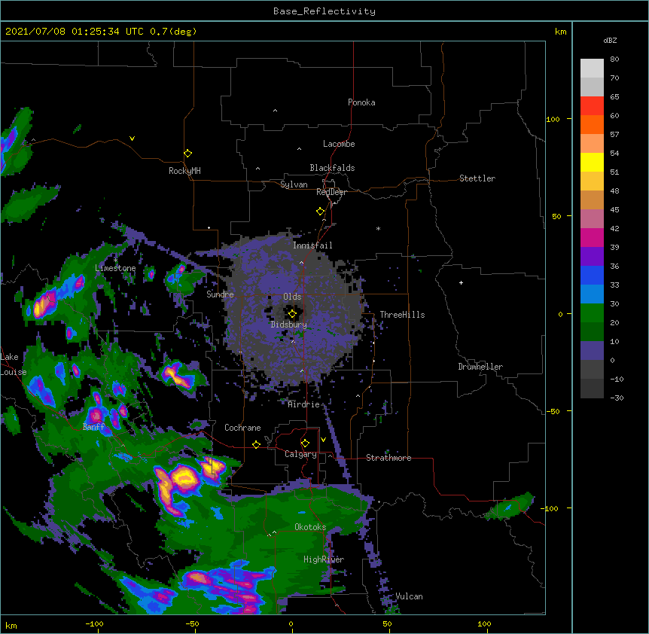Select the 45 value on the dBZ legend
649x634 pixels.
614,209
